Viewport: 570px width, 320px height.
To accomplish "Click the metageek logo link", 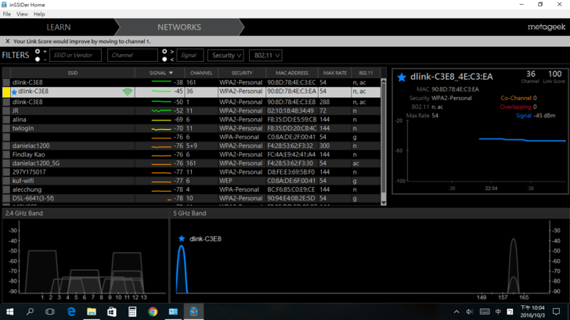I will point(547,27).
